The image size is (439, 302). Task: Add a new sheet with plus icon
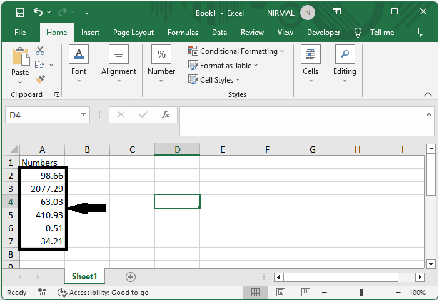point(131,277)
